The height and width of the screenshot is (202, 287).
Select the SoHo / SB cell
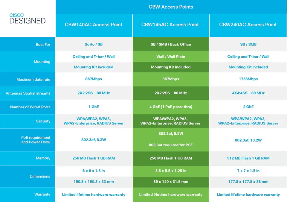[94, 44]
